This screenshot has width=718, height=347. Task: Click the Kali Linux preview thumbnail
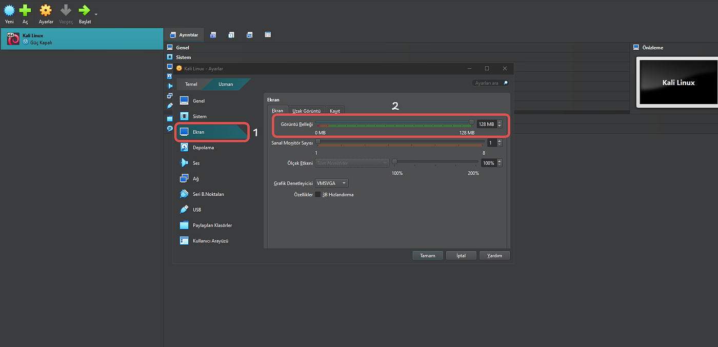pyautogui.click(x=678, y=82)
